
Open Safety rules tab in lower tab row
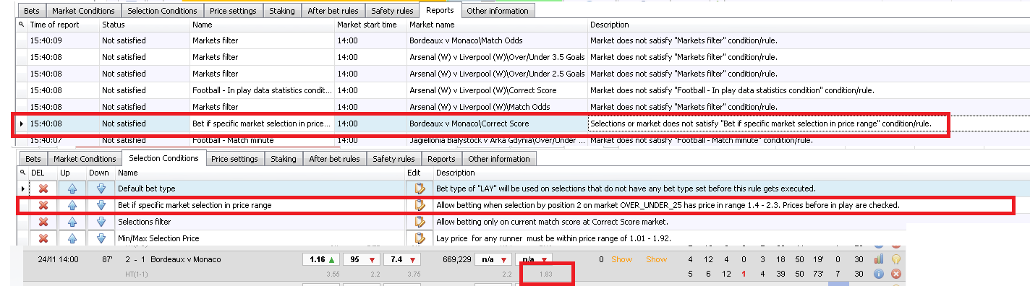[x=393, y=159]
